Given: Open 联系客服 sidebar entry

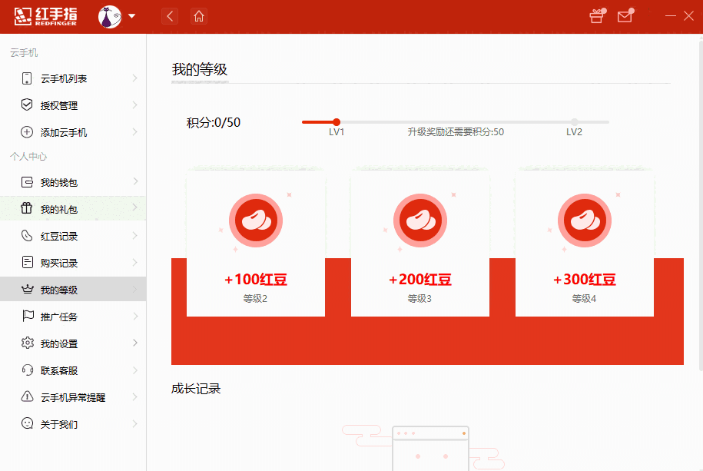Looking at the screenshot, I should [73, 370].
